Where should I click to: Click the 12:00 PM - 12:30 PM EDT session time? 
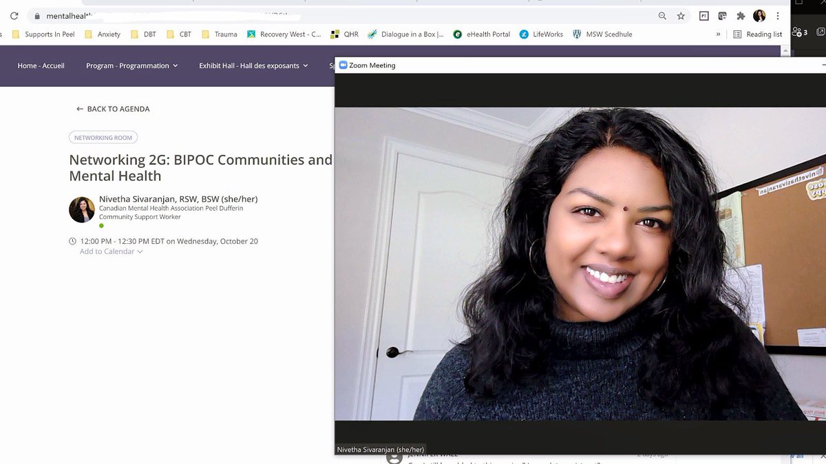(169, 241)
